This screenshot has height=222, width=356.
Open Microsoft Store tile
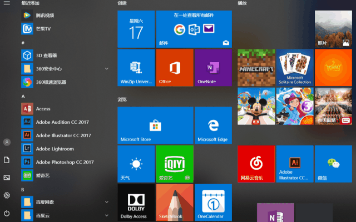tap(155, 125)
